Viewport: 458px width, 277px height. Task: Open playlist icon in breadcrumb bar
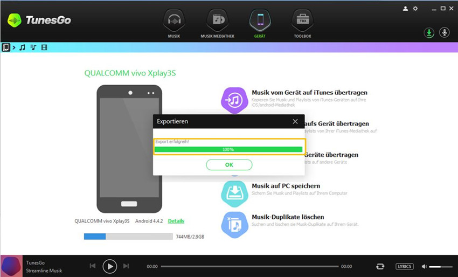[x=33, y=47]
